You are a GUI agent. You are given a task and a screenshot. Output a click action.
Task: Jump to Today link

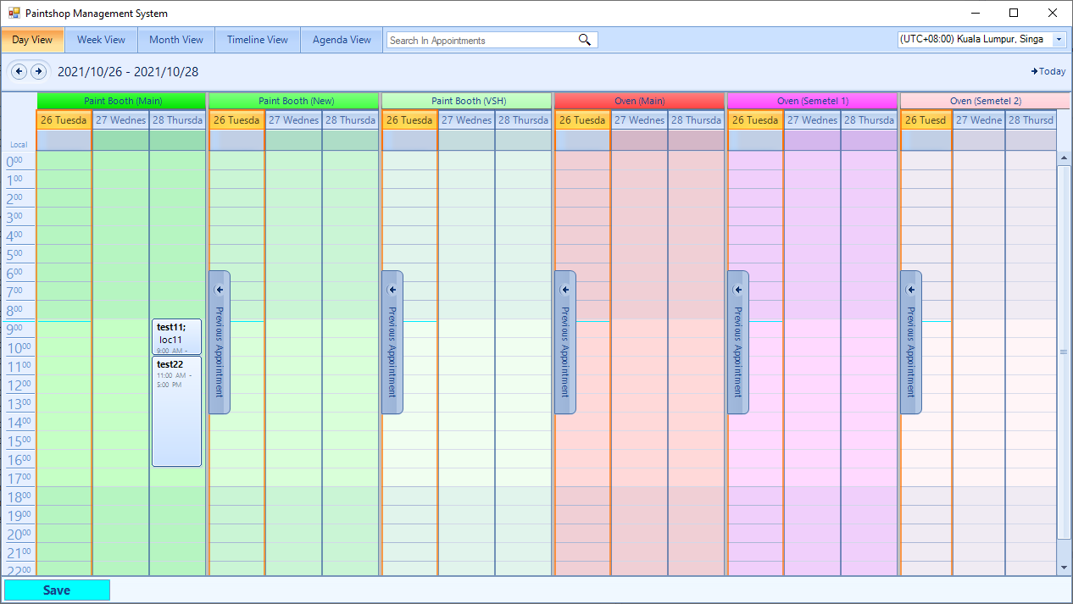(x=1048, y=71)
